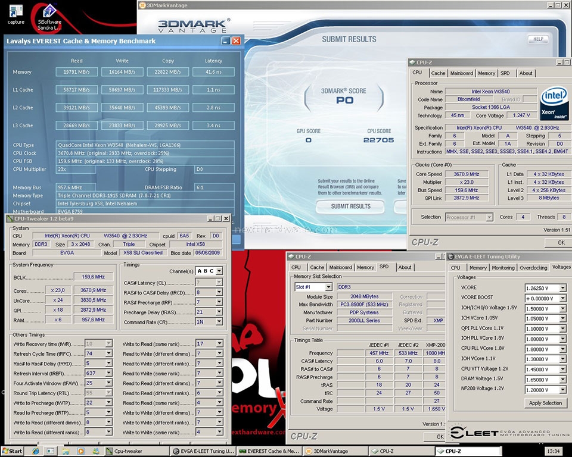Screen dimensions: 572x457
Task: Expand the Slot #1 memory slot dropdown
Action: point(329,287)
